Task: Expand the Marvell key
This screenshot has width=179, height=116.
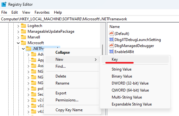Action: click(18, 38)
